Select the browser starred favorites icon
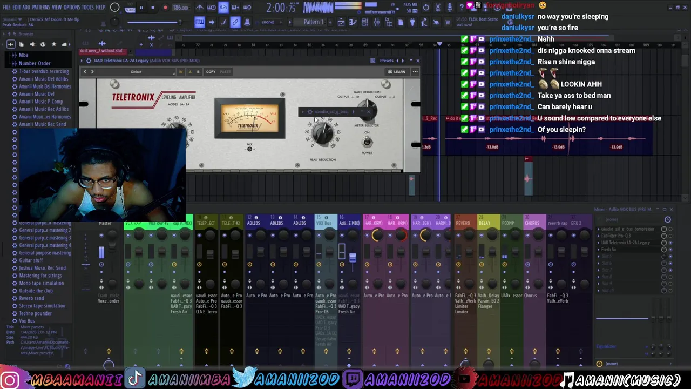Screen dimensions: 691x389 (54, 44)
